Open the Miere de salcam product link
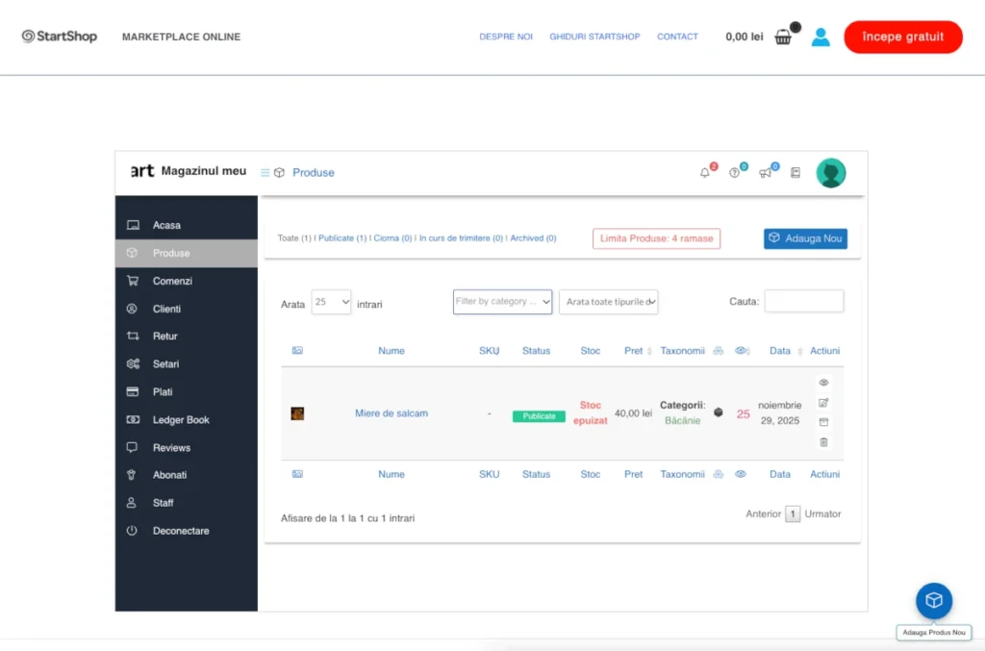The width and height of the screenshot is (985, 651). coord(391,413)
